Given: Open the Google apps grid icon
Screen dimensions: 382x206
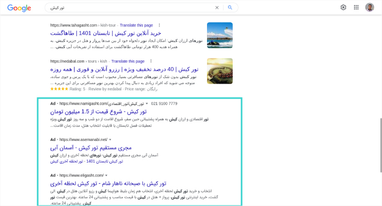Looking at the screenshot, I should (356, 7).
